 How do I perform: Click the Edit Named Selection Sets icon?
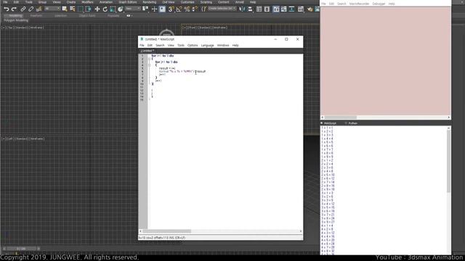203,9
